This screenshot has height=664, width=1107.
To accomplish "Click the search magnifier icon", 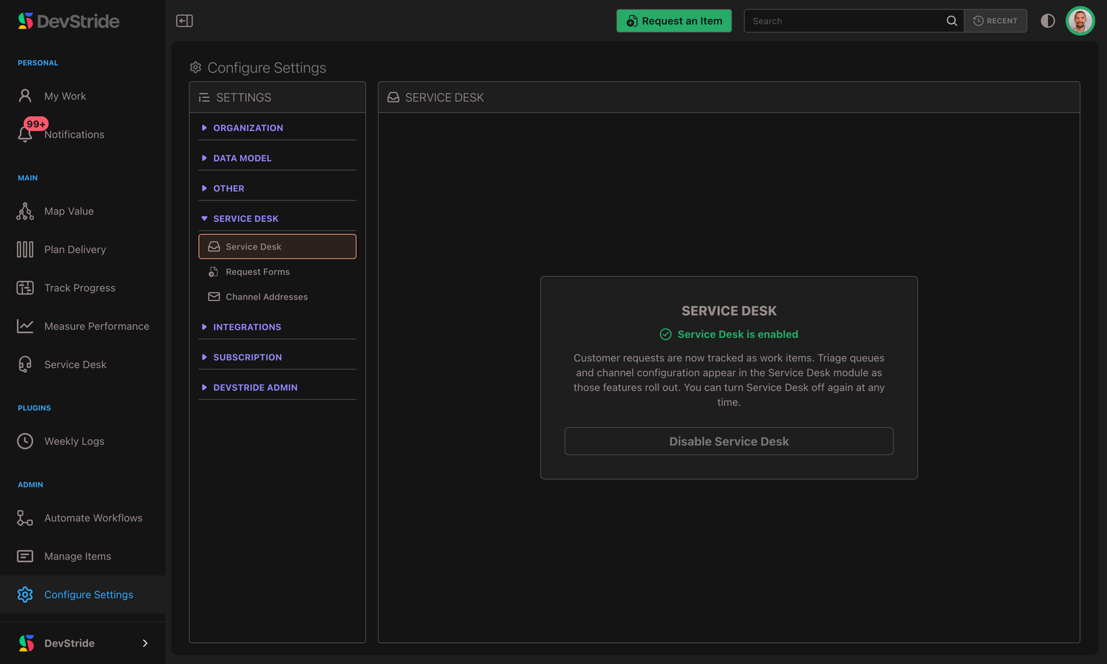I will tap(951, 21).
